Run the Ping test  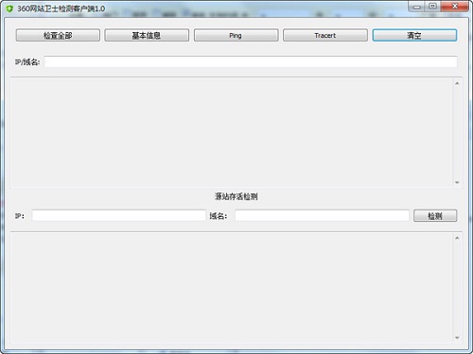(x=236, y=35)
